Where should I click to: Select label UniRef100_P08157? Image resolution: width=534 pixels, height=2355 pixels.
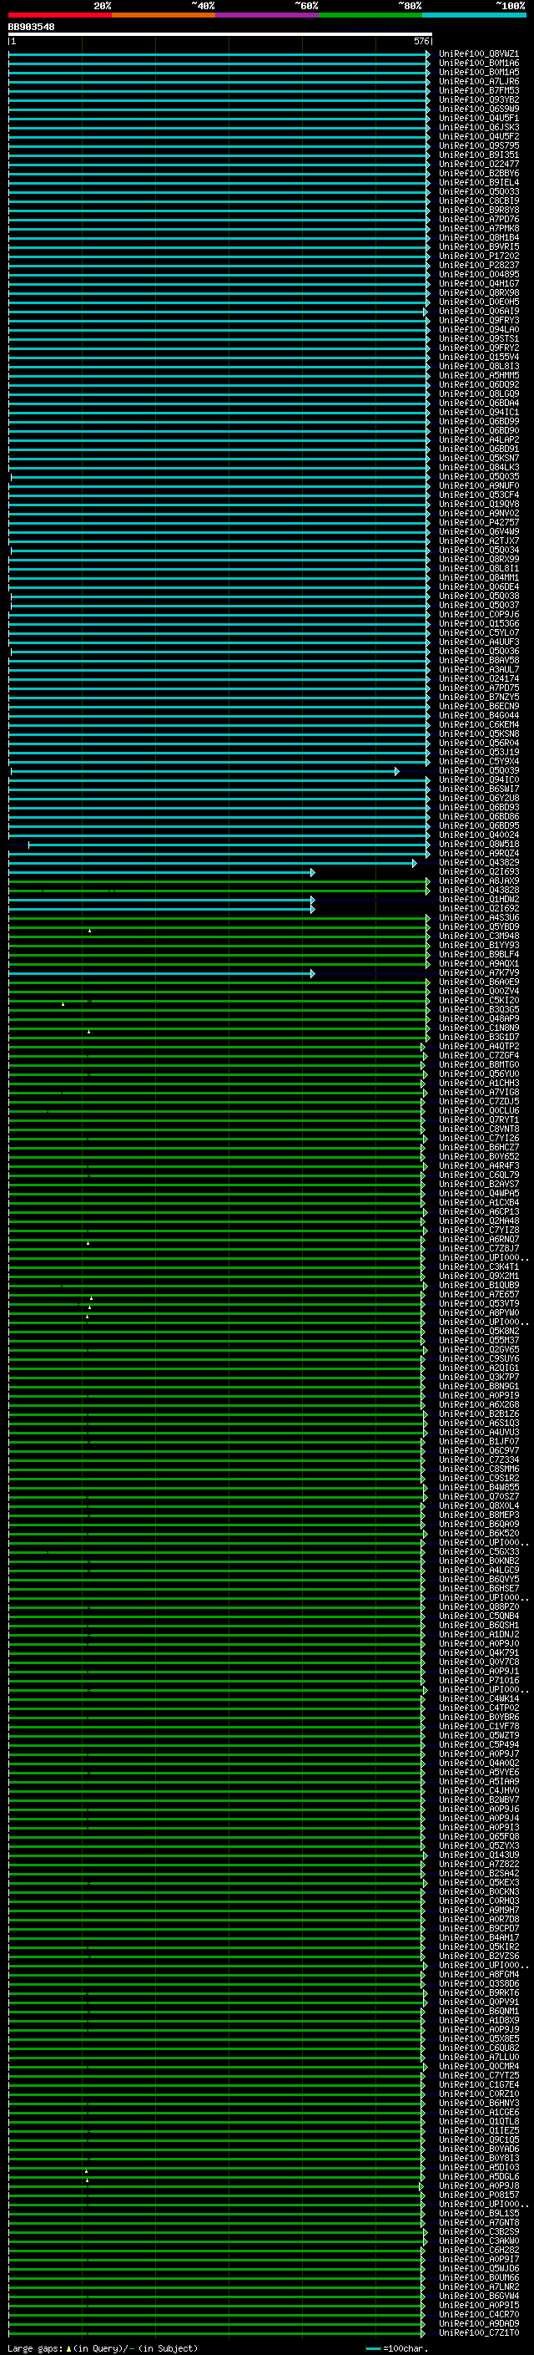(478, 2194)
